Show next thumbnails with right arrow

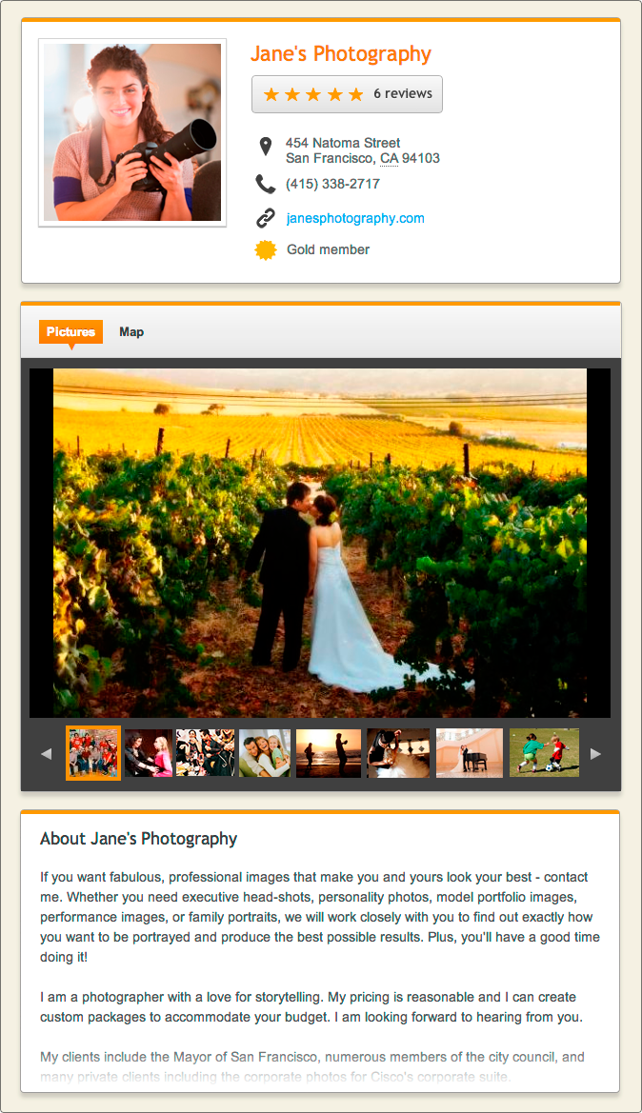596,754
